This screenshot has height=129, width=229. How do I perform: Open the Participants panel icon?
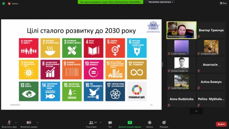91,123
